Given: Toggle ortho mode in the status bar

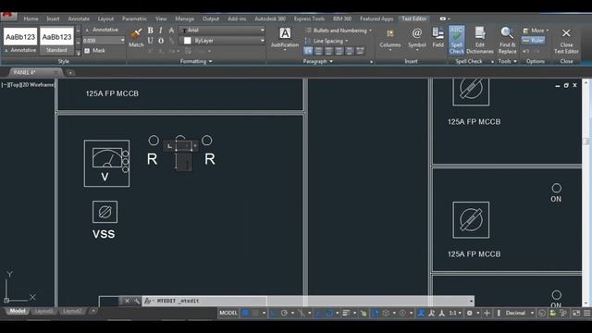Looking at the screenshot, I should tap(274, 313).
